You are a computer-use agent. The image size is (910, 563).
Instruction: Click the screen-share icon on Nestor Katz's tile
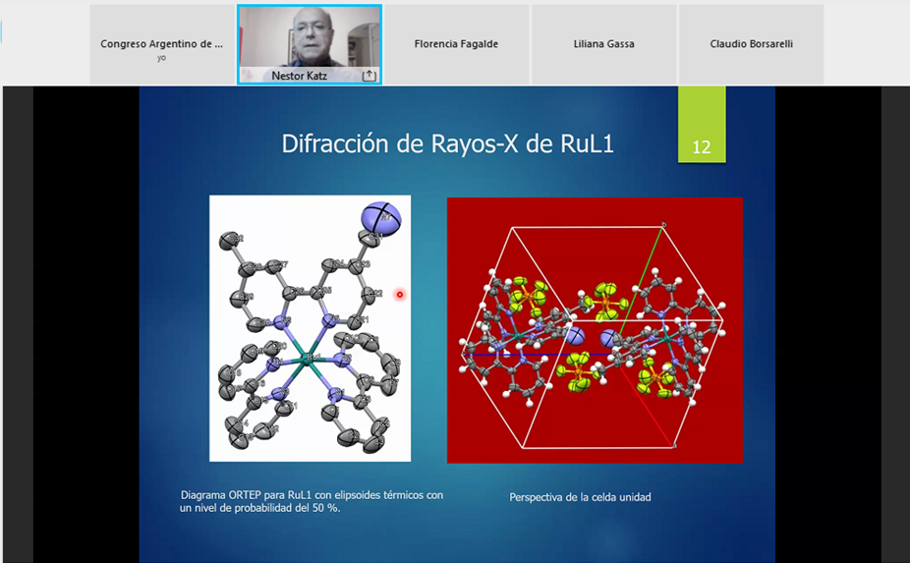click(x=370, y=76)
